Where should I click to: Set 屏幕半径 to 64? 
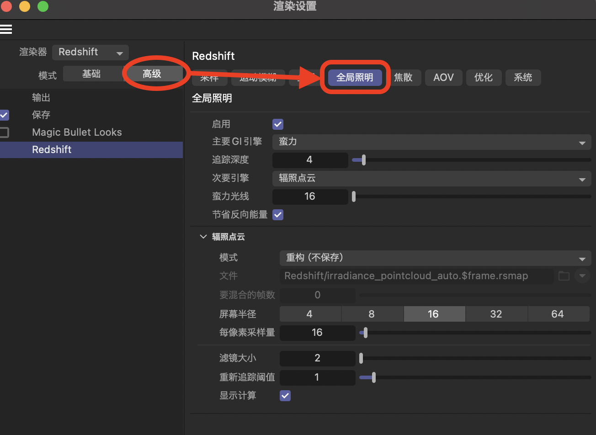[x=559, y=314]
